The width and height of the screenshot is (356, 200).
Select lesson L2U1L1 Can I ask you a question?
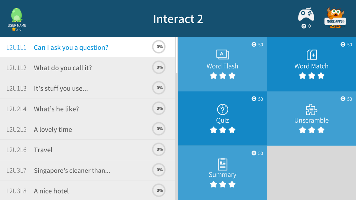71,47
